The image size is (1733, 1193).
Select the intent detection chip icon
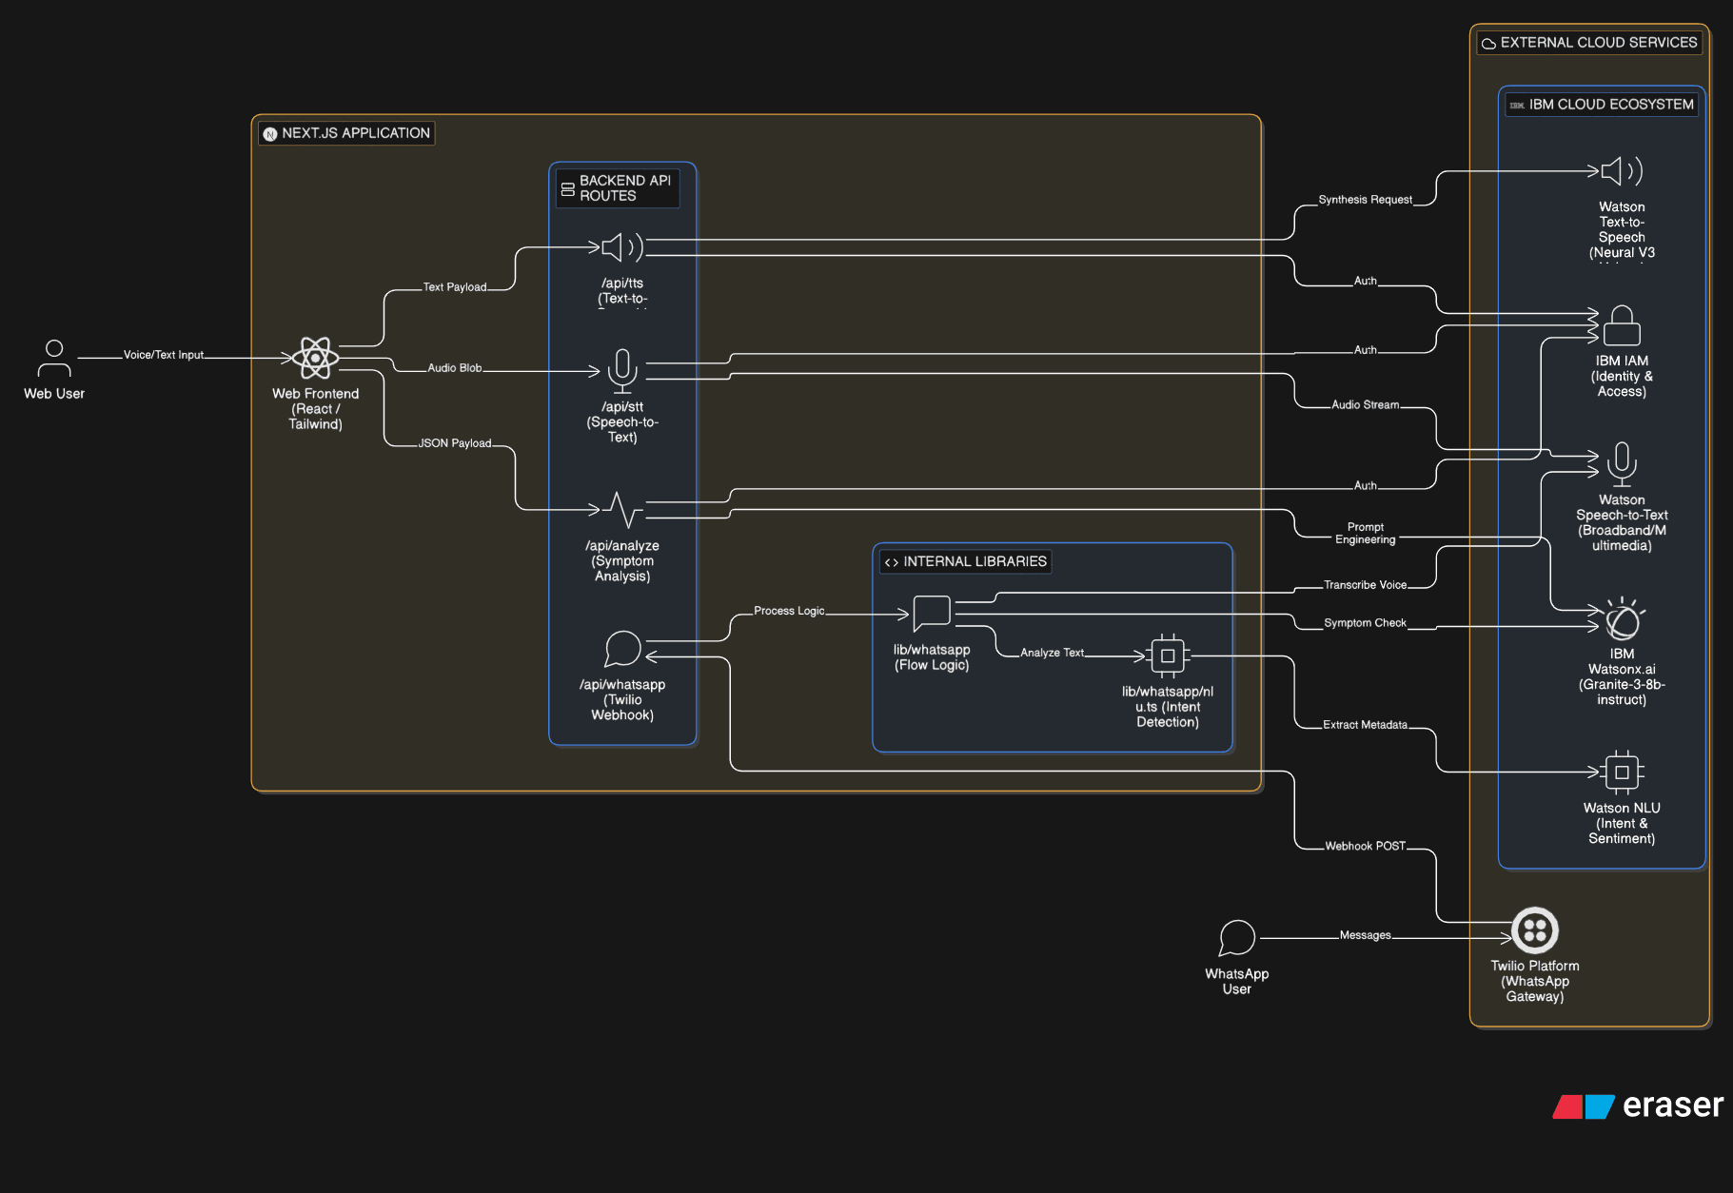(1168, 655)
